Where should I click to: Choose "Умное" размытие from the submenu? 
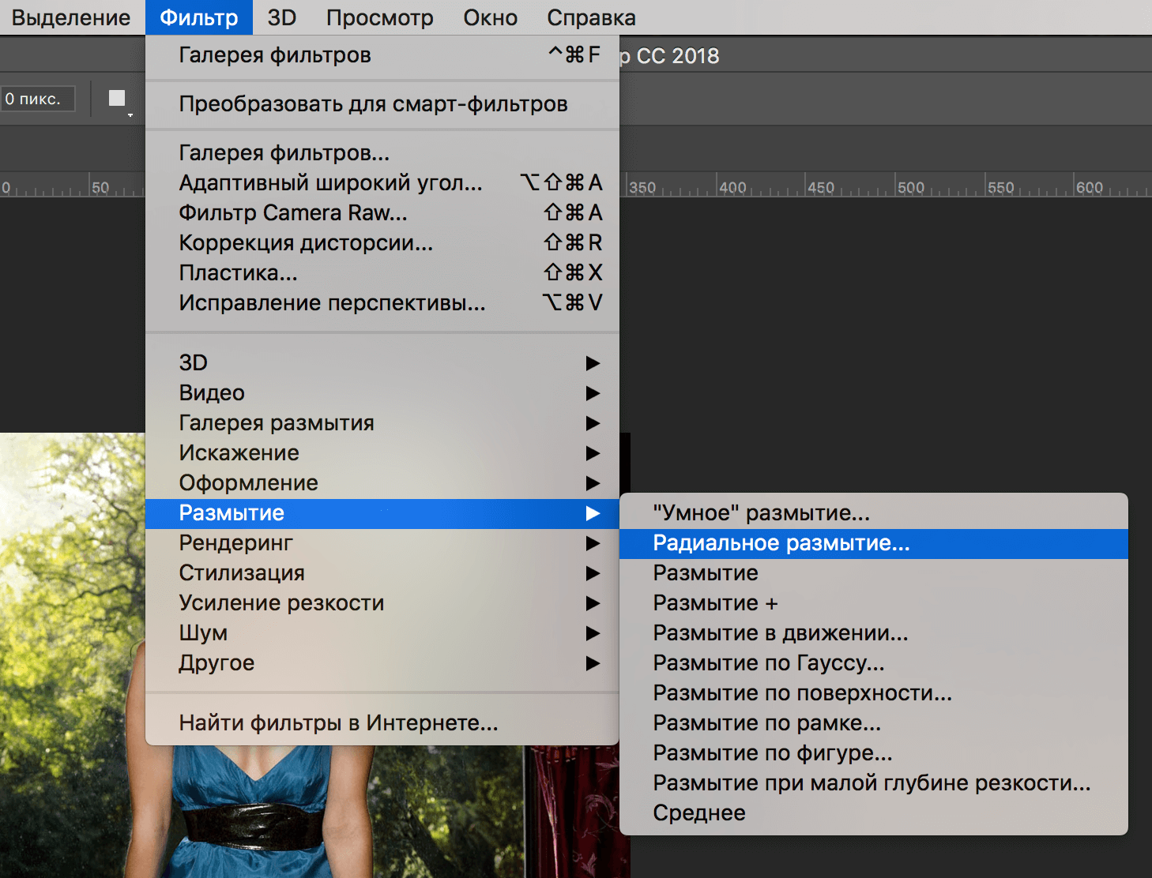tap(760, 512)
